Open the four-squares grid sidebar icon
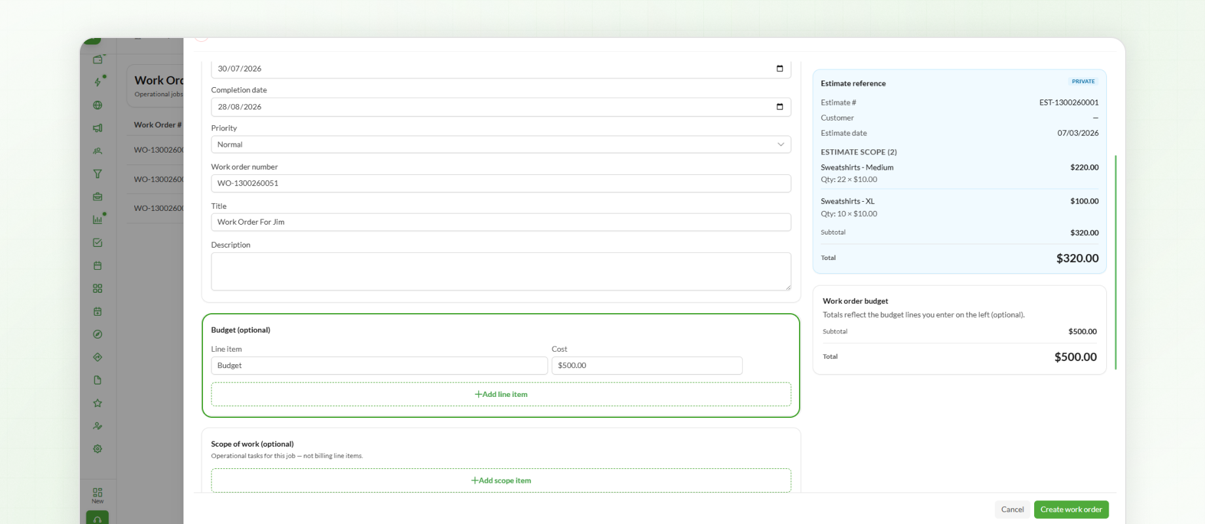1205x524 pixels. (x=98, y=288)
